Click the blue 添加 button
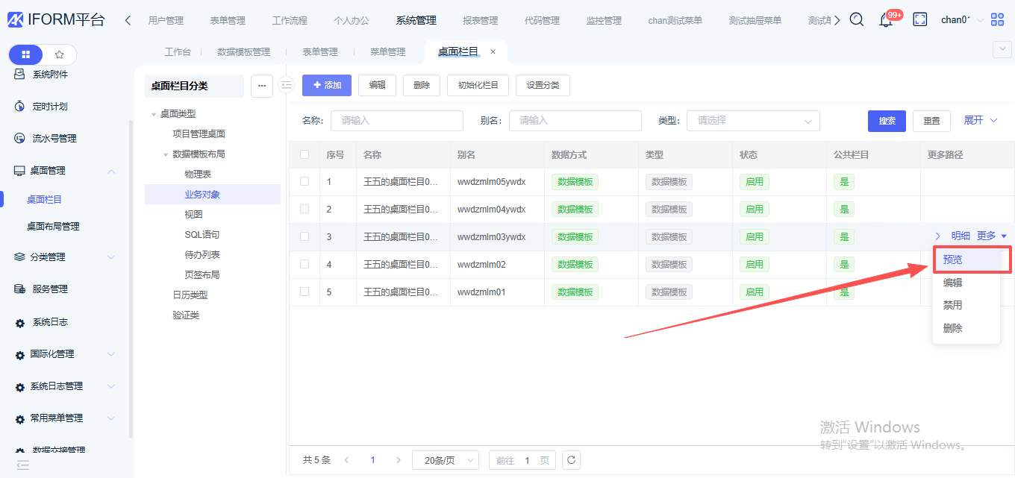The height and width of the screenshot is (478, 1015). [x=326, y=86]
